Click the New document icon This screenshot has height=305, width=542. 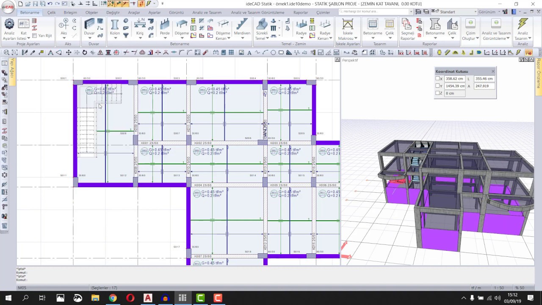coord(20,4)
